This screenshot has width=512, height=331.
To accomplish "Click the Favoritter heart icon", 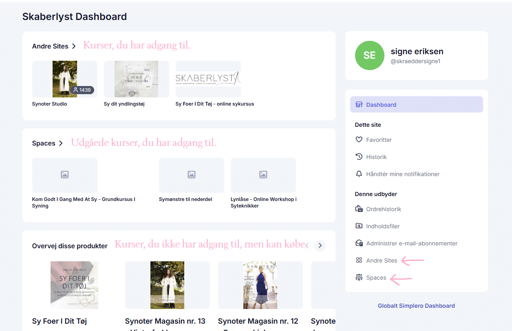I will 359,140.
